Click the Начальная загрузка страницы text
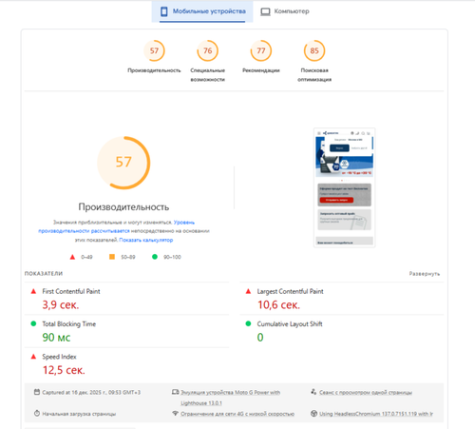 coord(79,414)
